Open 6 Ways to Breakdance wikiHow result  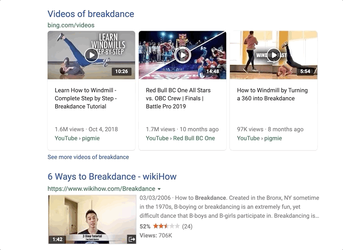(x=112, y=177)
